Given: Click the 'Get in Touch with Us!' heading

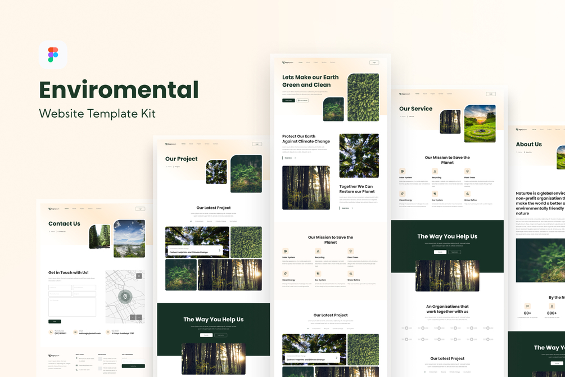Looking at the screenshot, I should (69, 272).
